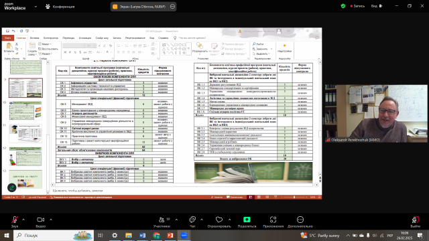Open the Zoom apps icon
This screenshot has width=429, height=241.
point(273,220)
